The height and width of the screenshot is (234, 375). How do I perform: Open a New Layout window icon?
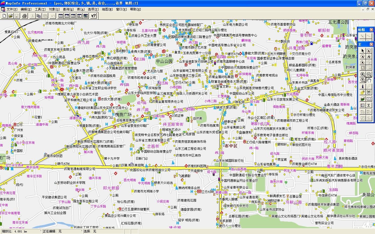point(79,16)
